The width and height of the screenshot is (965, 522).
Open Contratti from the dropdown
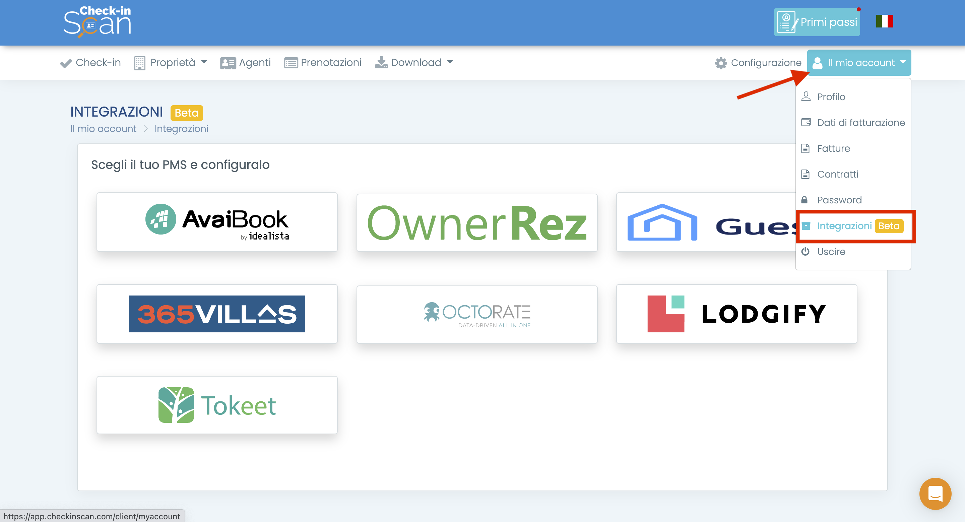(x=837, y=175)
